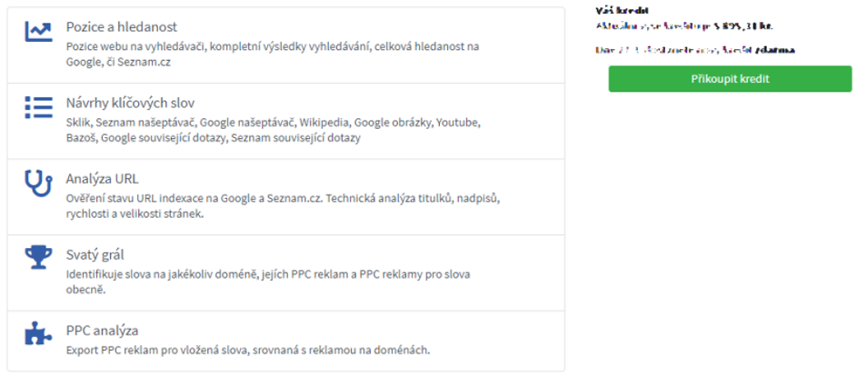This screenshot has height=376, width=857.
Task: Select the Analýza URL heading
Action: click(x=102, y=179)
